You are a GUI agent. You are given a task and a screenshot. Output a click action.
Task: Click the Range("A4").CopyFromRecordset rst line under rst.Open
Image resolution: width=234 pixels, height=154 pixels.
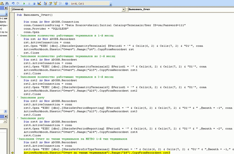[x=79, y=49]
